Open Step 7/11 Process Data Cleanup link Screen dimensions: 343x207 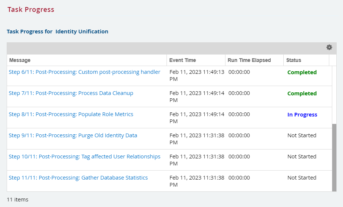coord(71,93)
